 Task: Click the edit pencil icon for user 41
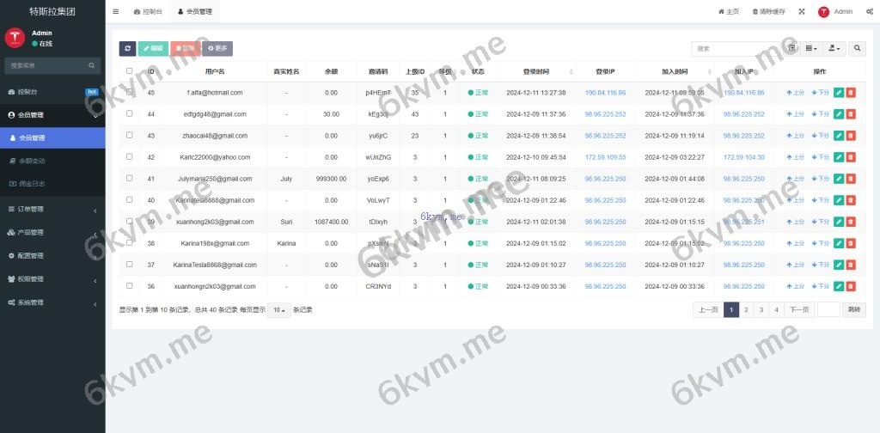pyautogui.click(x=839, y=179)
